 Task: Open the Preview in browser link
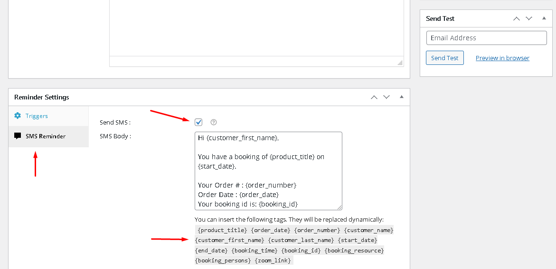pos(502,58)
